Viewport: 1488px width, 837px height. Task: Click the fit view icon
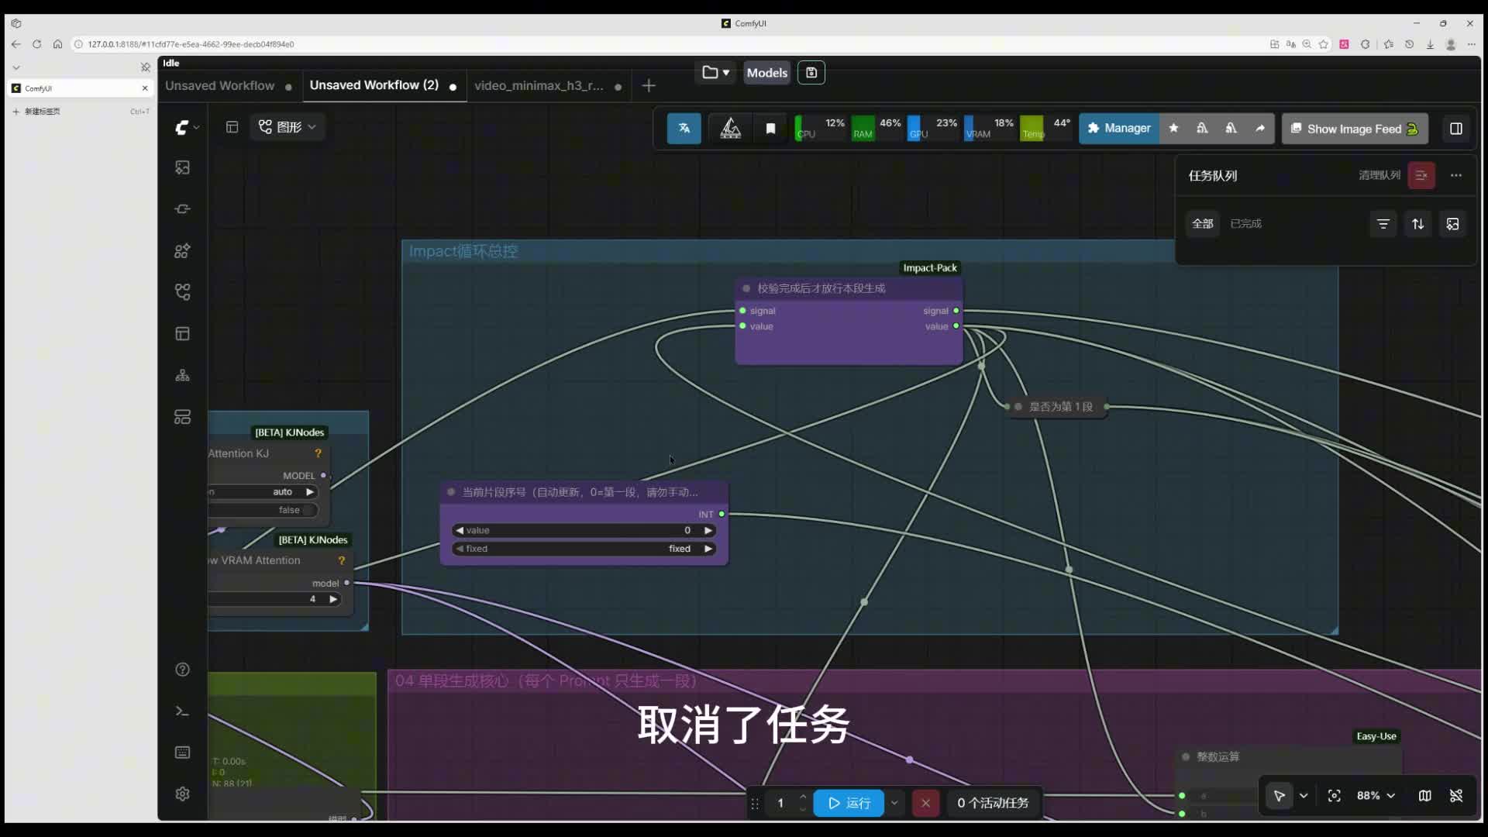pyautogui.click(x=1335, y=796)
